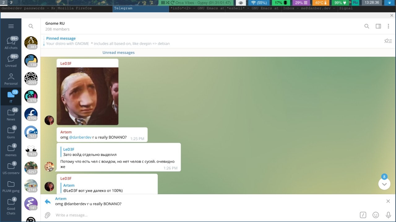Attach a file with the paperclip icon
Image resolution: width=396 pixels, height=222 pixels.
pos(47,215)
